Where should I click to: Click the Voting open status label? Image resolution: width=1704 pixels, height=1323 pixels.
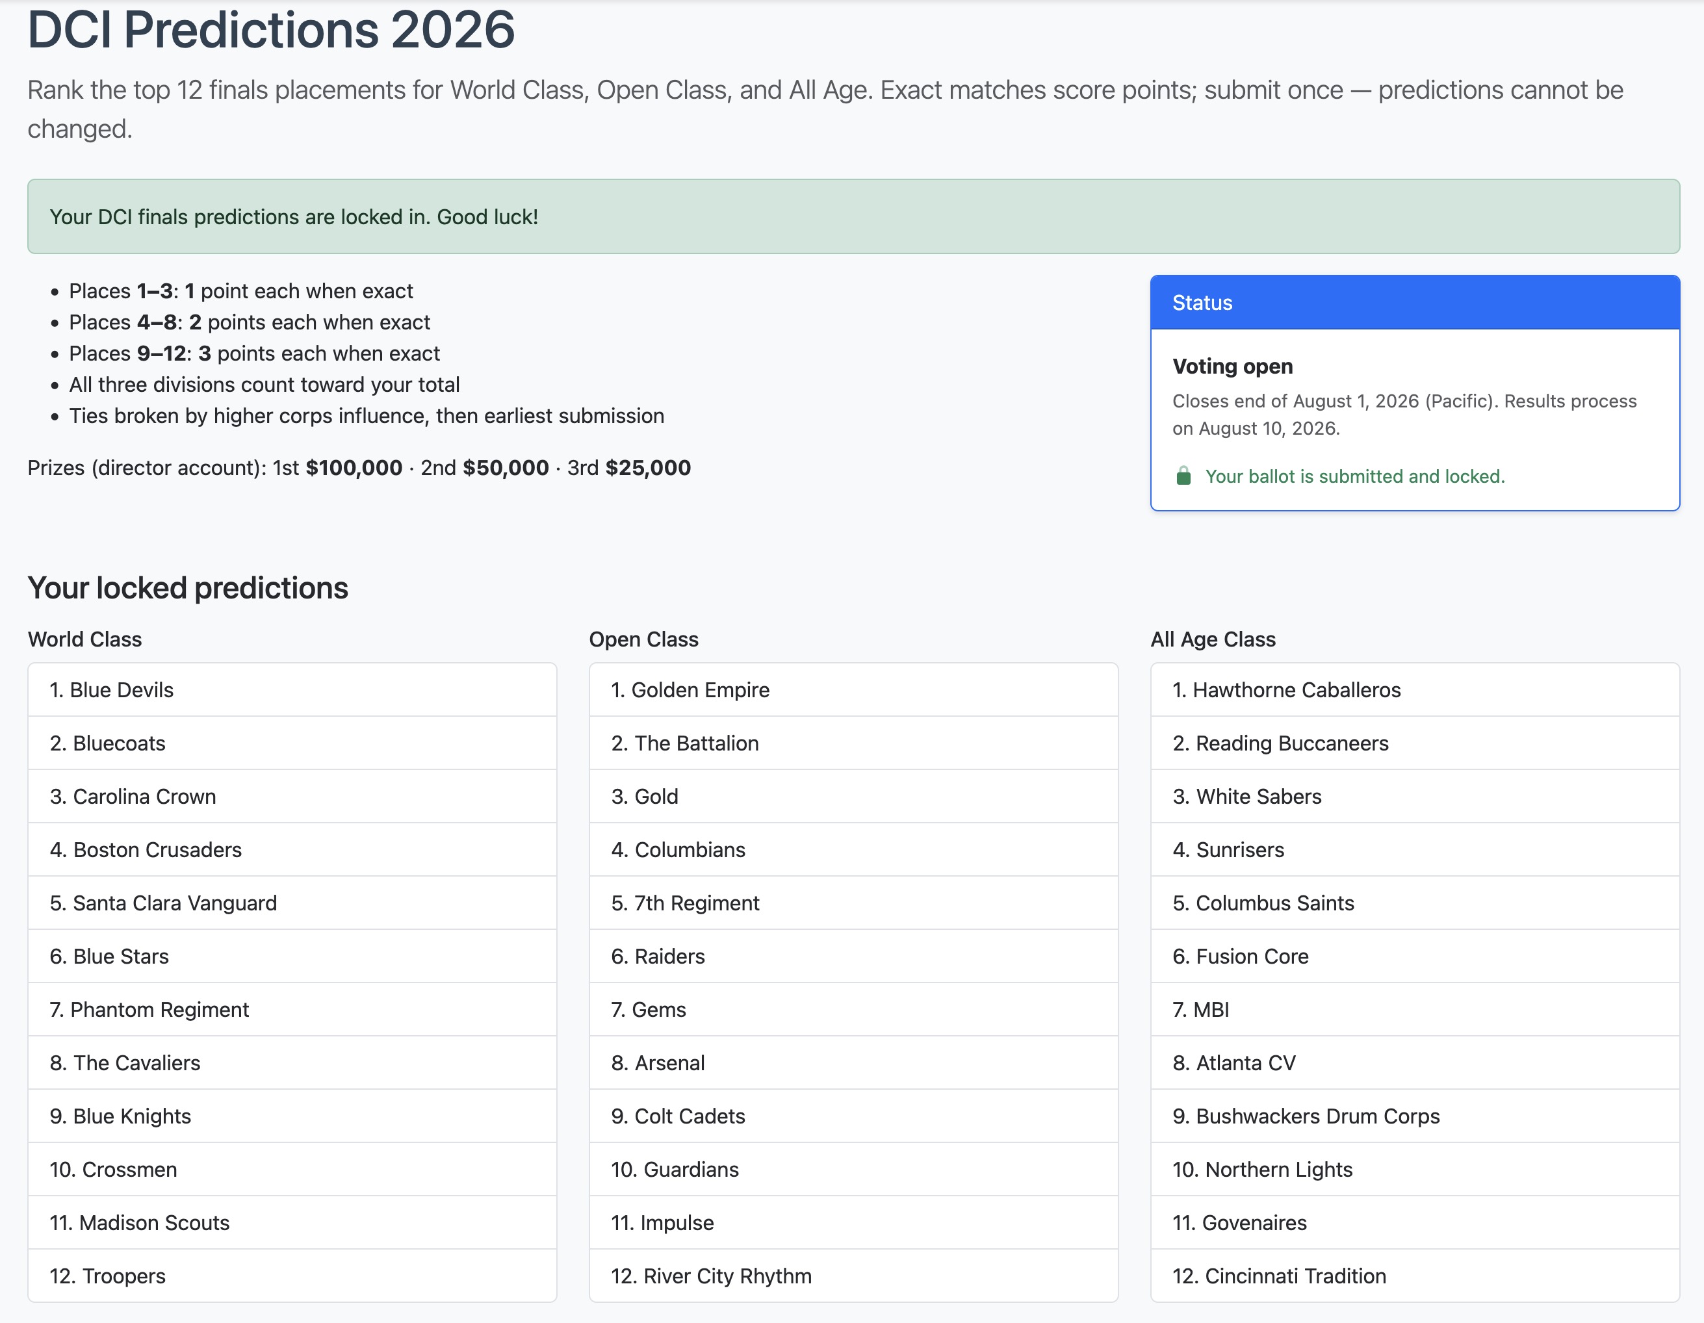pos(1232,366)
